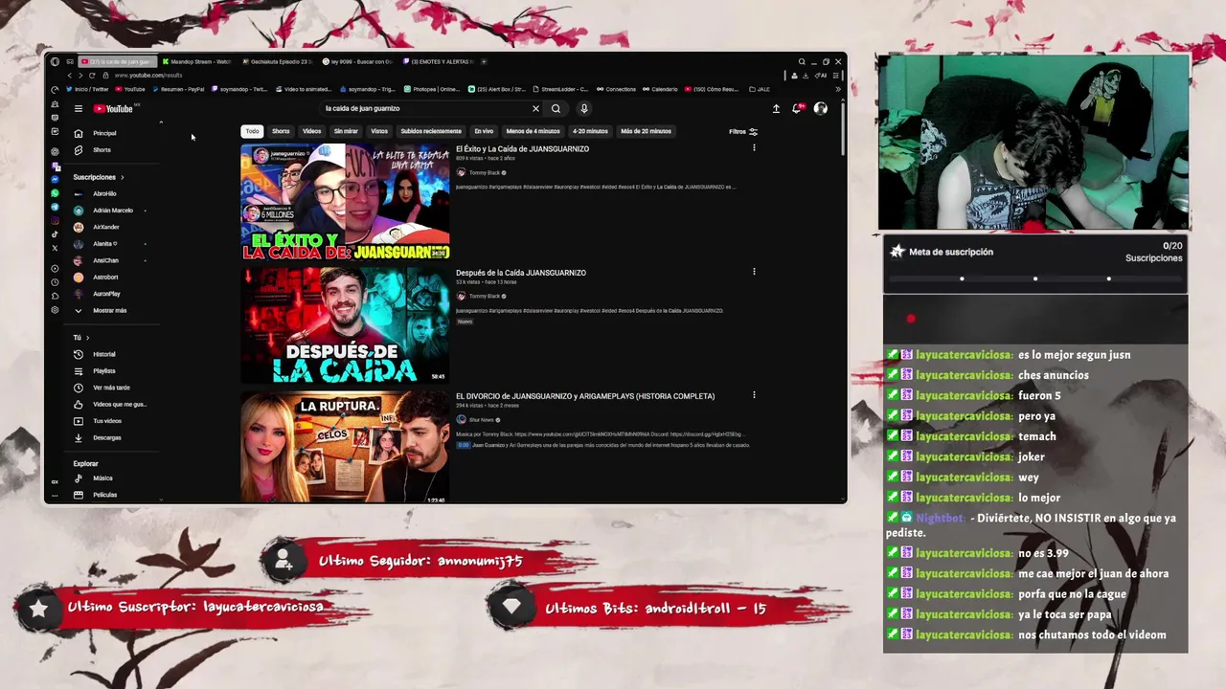Switch to the Meandop Stream browser tab

tap(197, 61)
